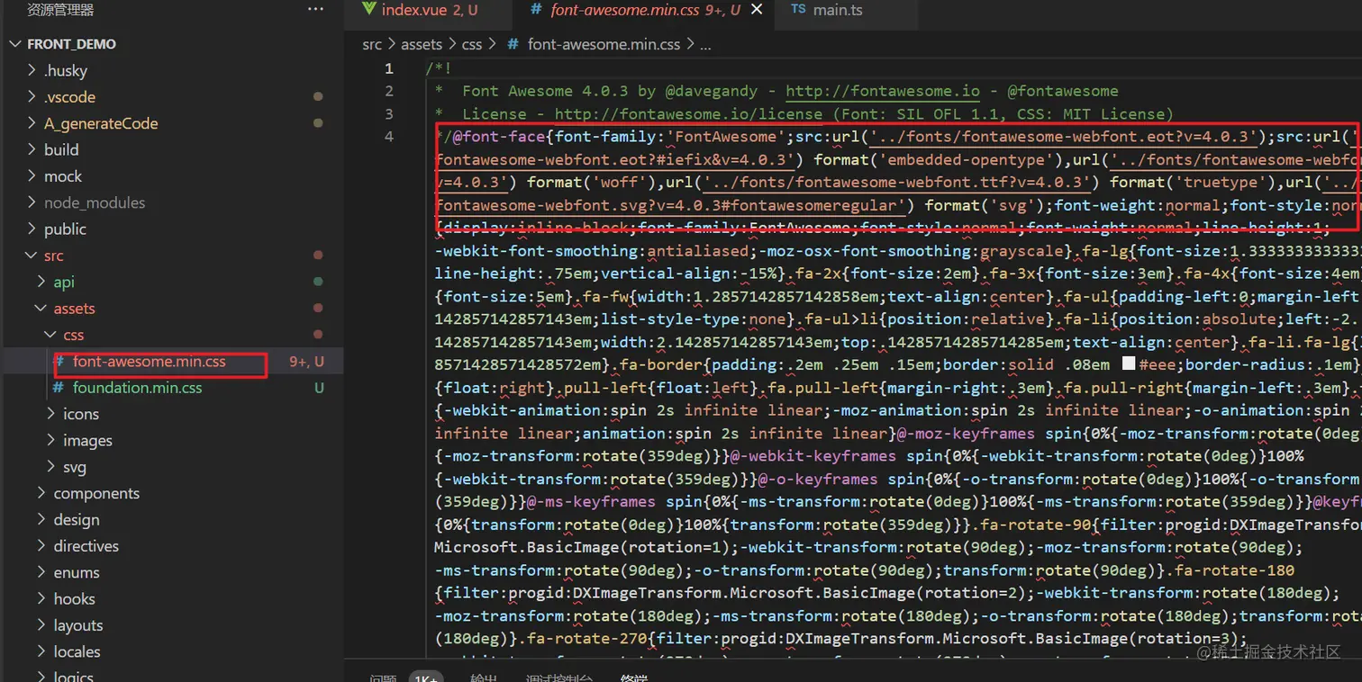Screen dimensions: 1362x682
Task: Open the Explorer more actions (...) menu
Action: point(315,10)
